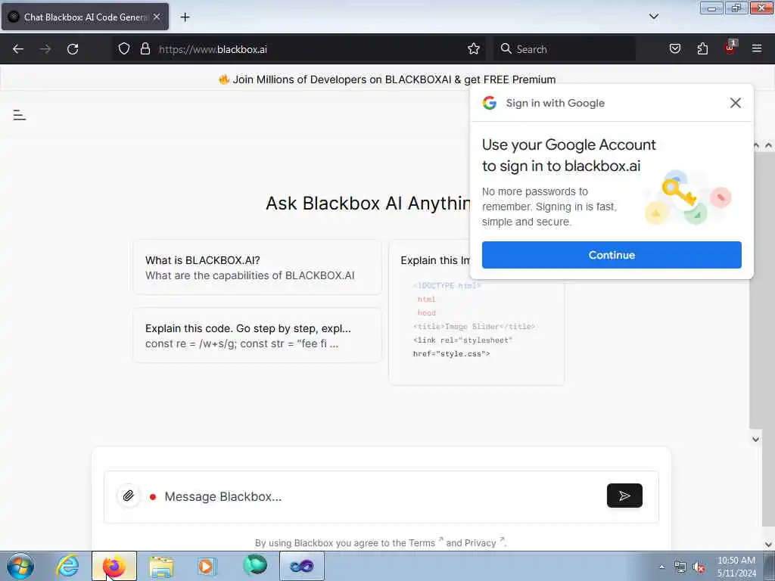Viewport: 775px width, 581px height.
Task: Close the Chat Blackbox tab
Action: 157,17
